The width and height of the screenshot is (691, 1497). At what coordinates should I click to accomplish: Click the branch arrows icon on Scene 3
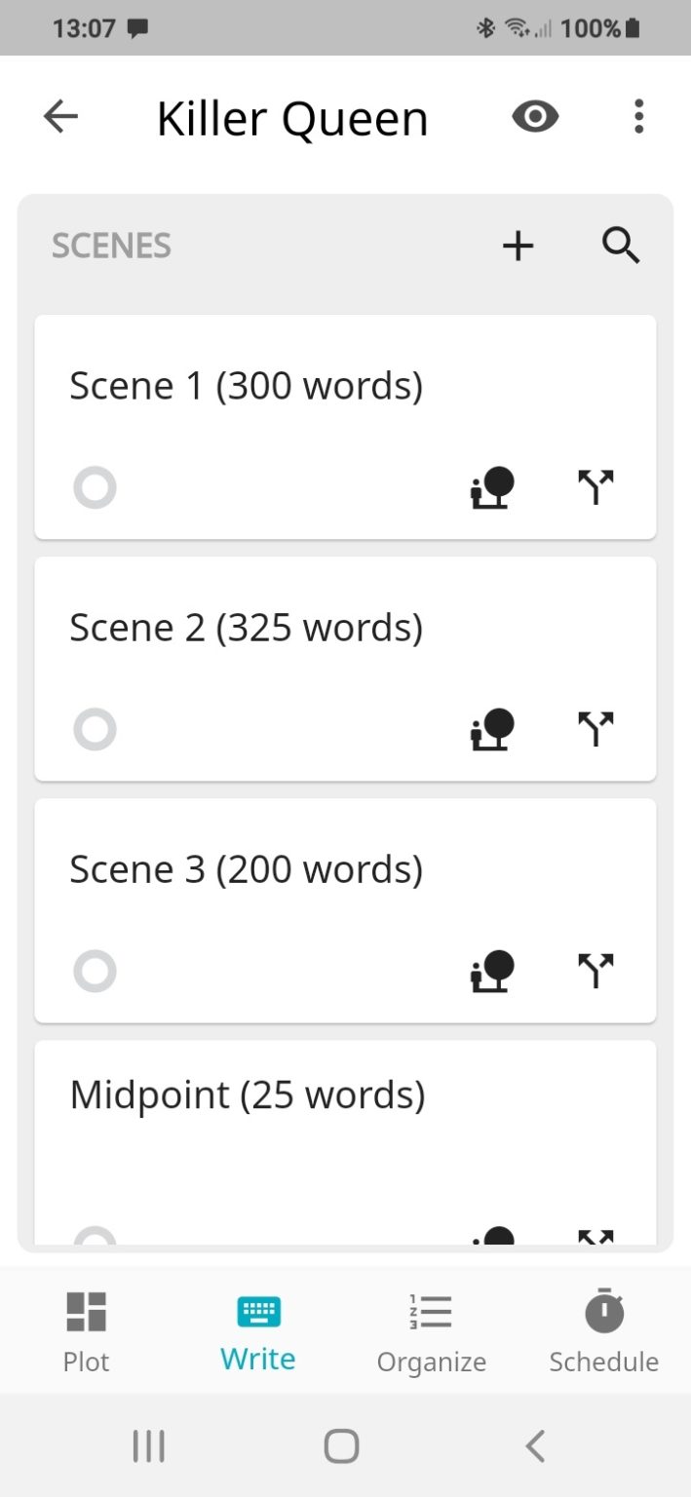click(x=597, y=971)
